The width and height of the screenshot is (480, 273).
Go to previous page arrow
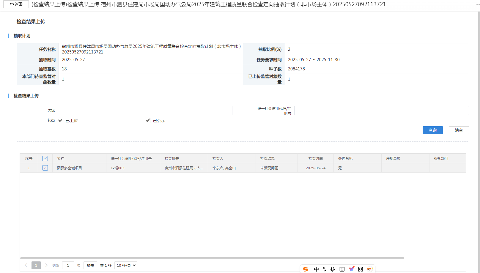[x=26, y=265]
